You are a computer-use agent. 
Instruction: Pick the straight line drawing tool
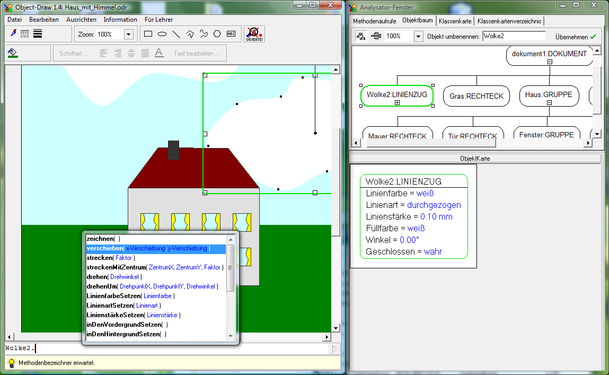click(x=176, y=34)
